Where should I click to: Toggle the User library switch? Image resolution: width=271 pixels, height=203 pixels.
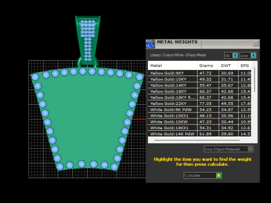point(253,55)
